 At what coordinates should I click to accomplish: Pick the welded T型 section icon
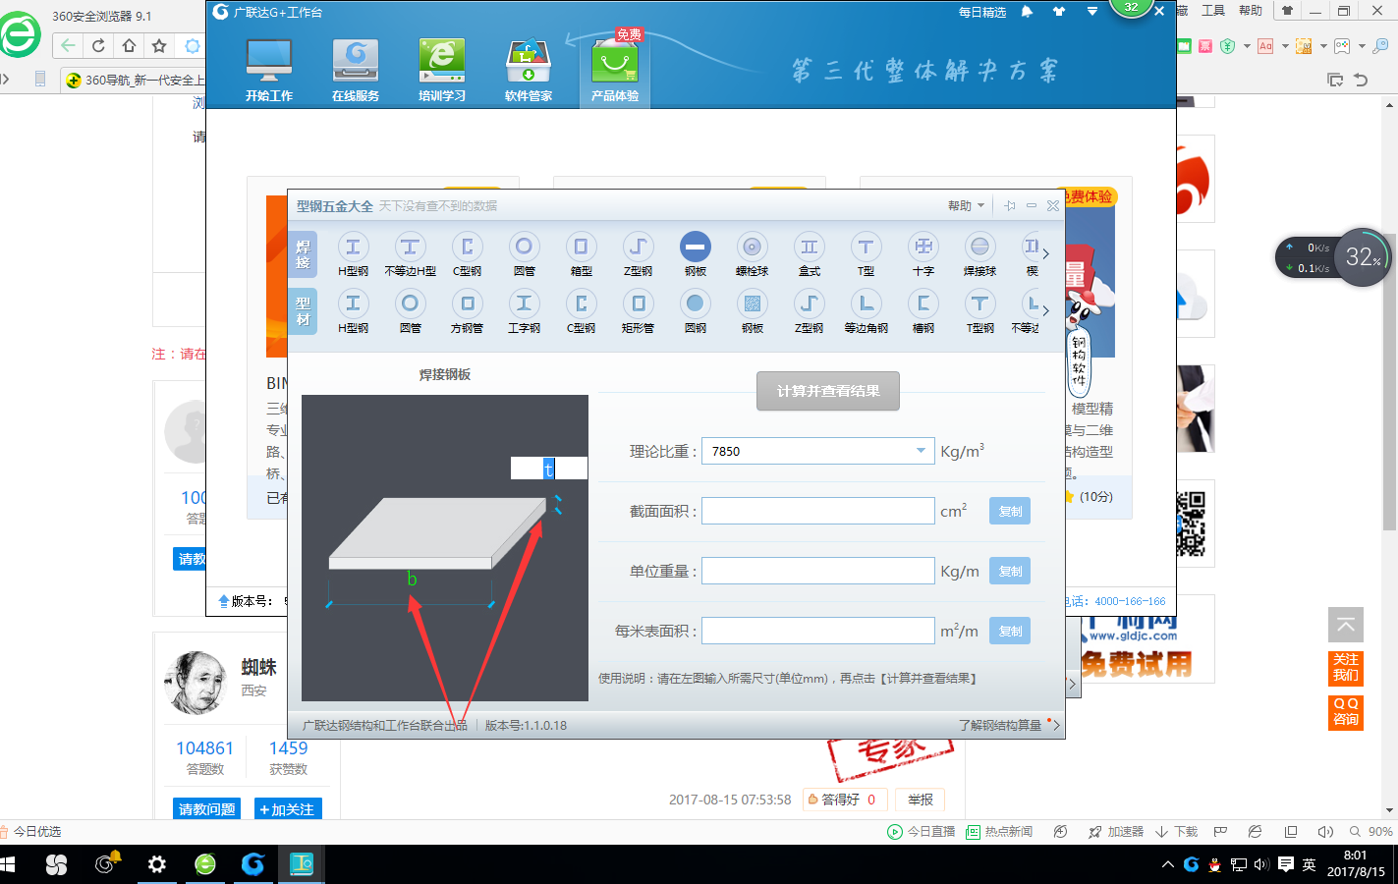[866, 254]
